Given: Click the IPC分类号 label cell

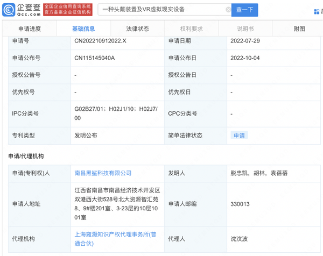Looking at the screenshot, I should (x=39, y=114).
